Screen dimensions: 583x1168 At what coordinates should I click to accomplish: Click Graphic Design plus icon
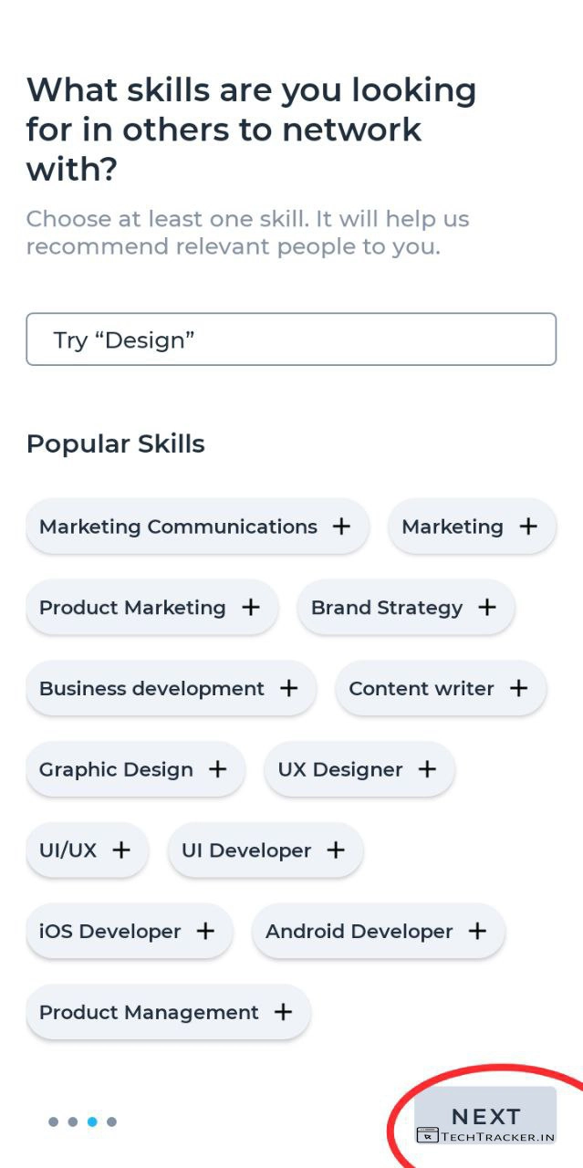[x=218, y=769]
